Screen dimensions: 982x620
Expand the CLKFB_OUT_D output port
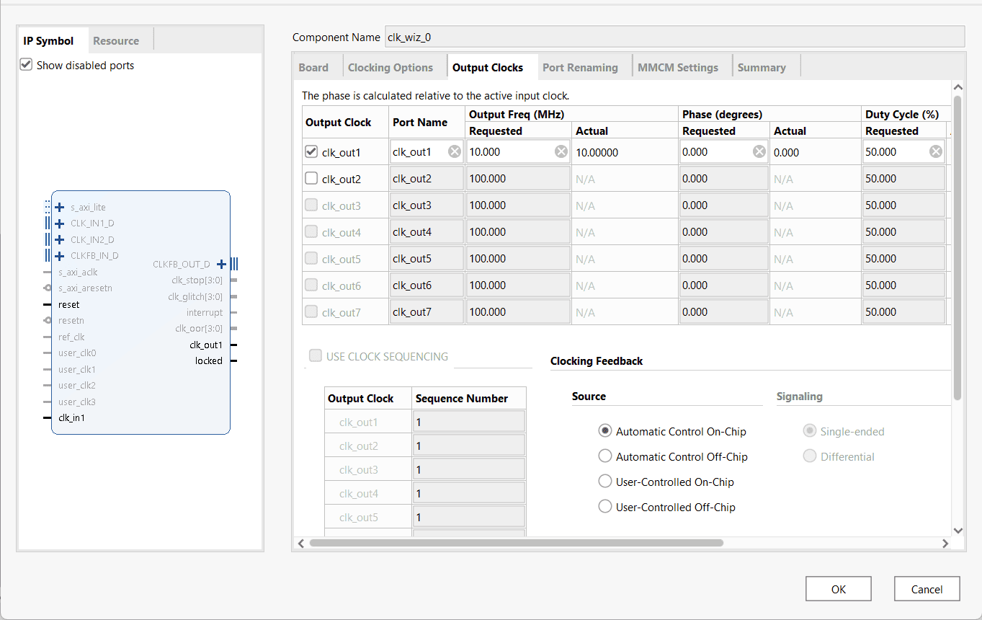[x=221, y=265]
